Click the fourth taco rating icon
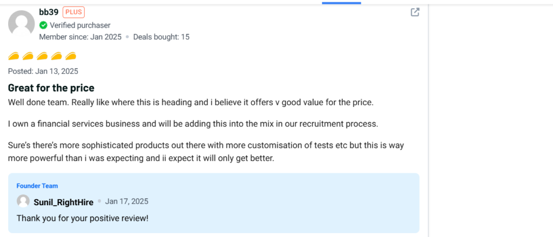553x237 pixels. coord(56,56)
